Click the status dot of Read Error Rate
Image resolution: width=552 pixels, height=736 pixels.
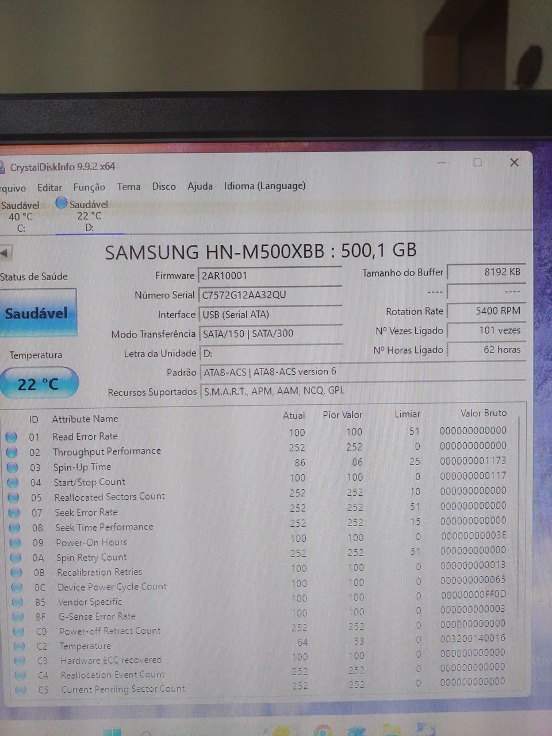(11, 437)
